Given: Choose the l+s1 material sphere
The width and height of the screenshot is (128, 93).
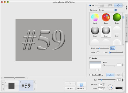Looking at the screenshot, I should click(95, 30).
